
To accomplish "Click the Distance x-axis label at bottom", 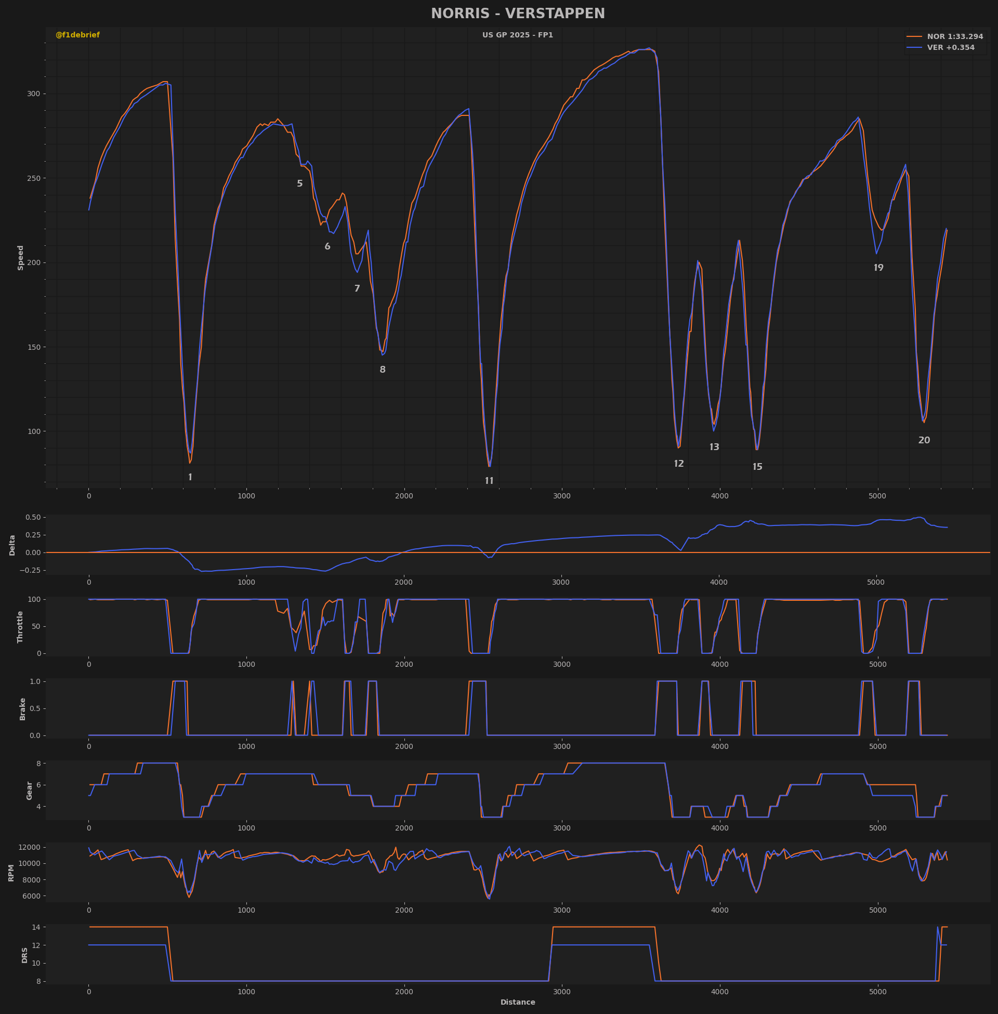I will pos(518,1003).
